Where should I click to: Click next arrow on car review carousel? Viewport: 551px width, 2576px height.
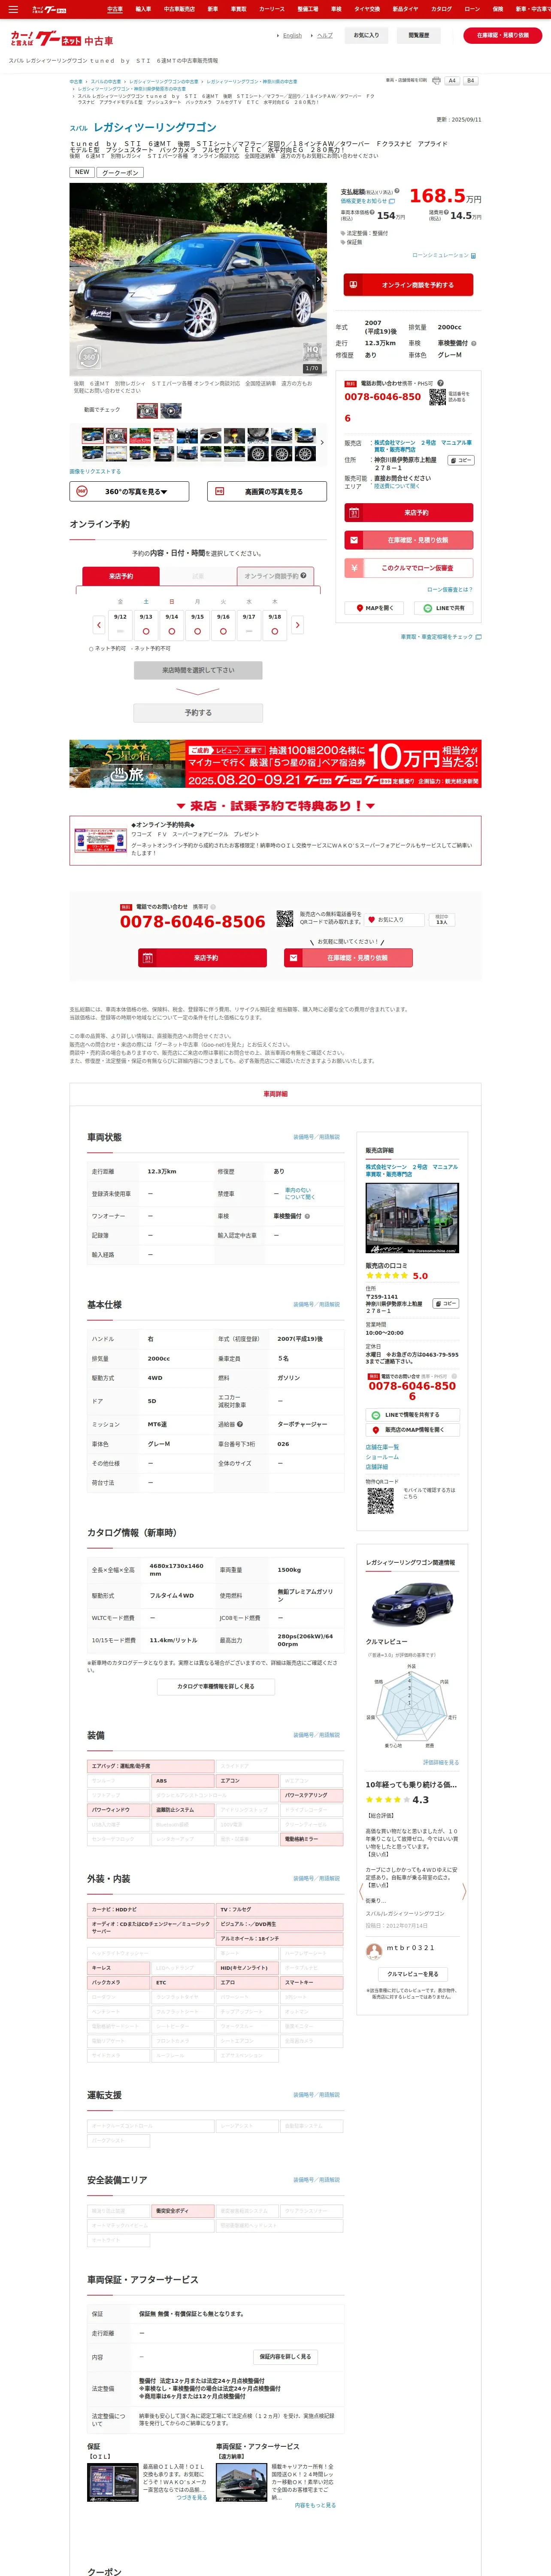[x=464, y=1891]
